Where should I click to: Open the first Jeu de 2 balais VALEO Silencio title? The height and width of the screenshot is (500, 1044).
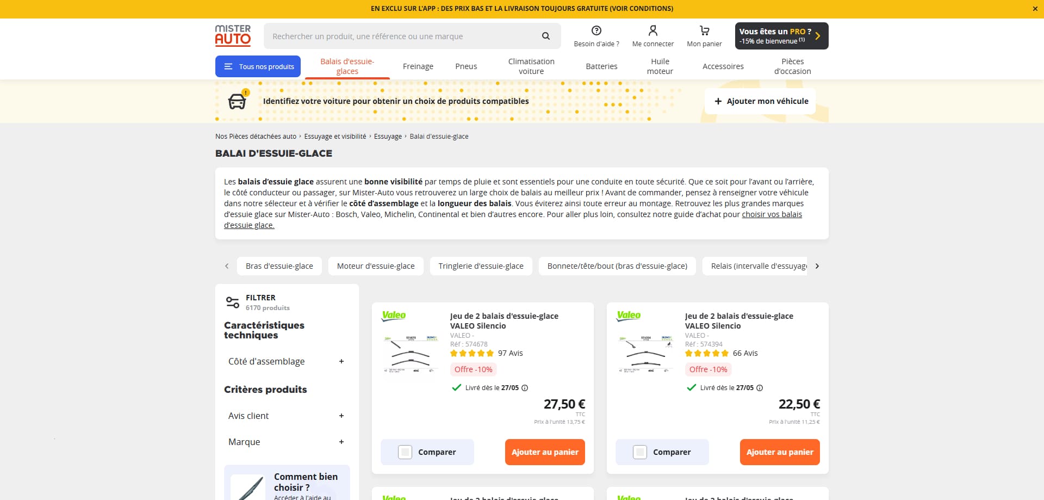tap(504, 321)
